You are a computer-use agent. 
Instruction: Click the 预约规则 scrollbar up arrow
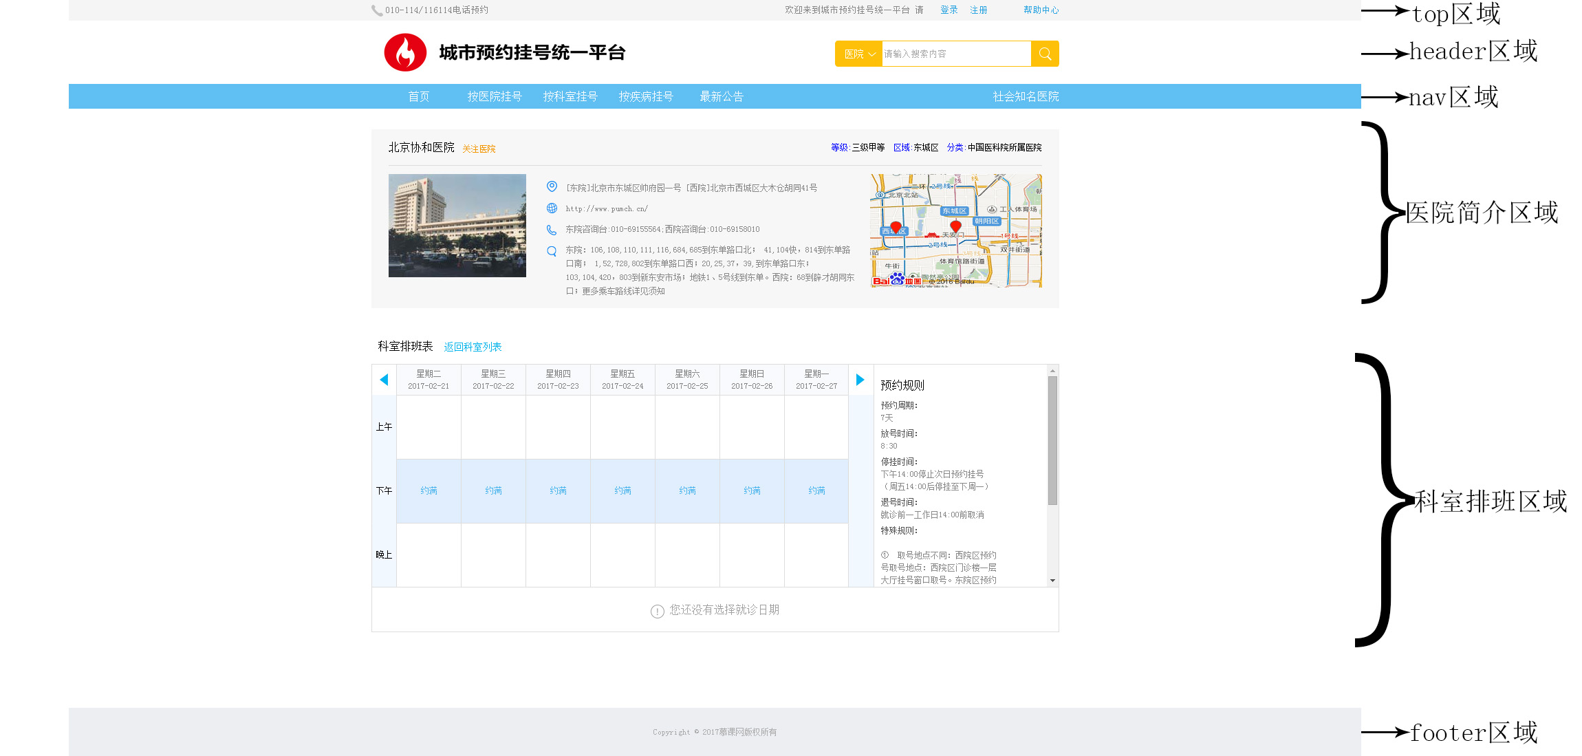1052,371
